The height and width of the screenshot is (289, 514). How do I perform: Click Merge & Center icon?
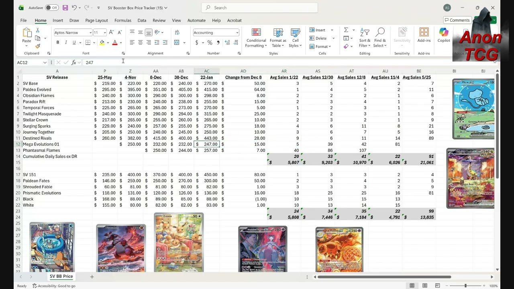177,43
